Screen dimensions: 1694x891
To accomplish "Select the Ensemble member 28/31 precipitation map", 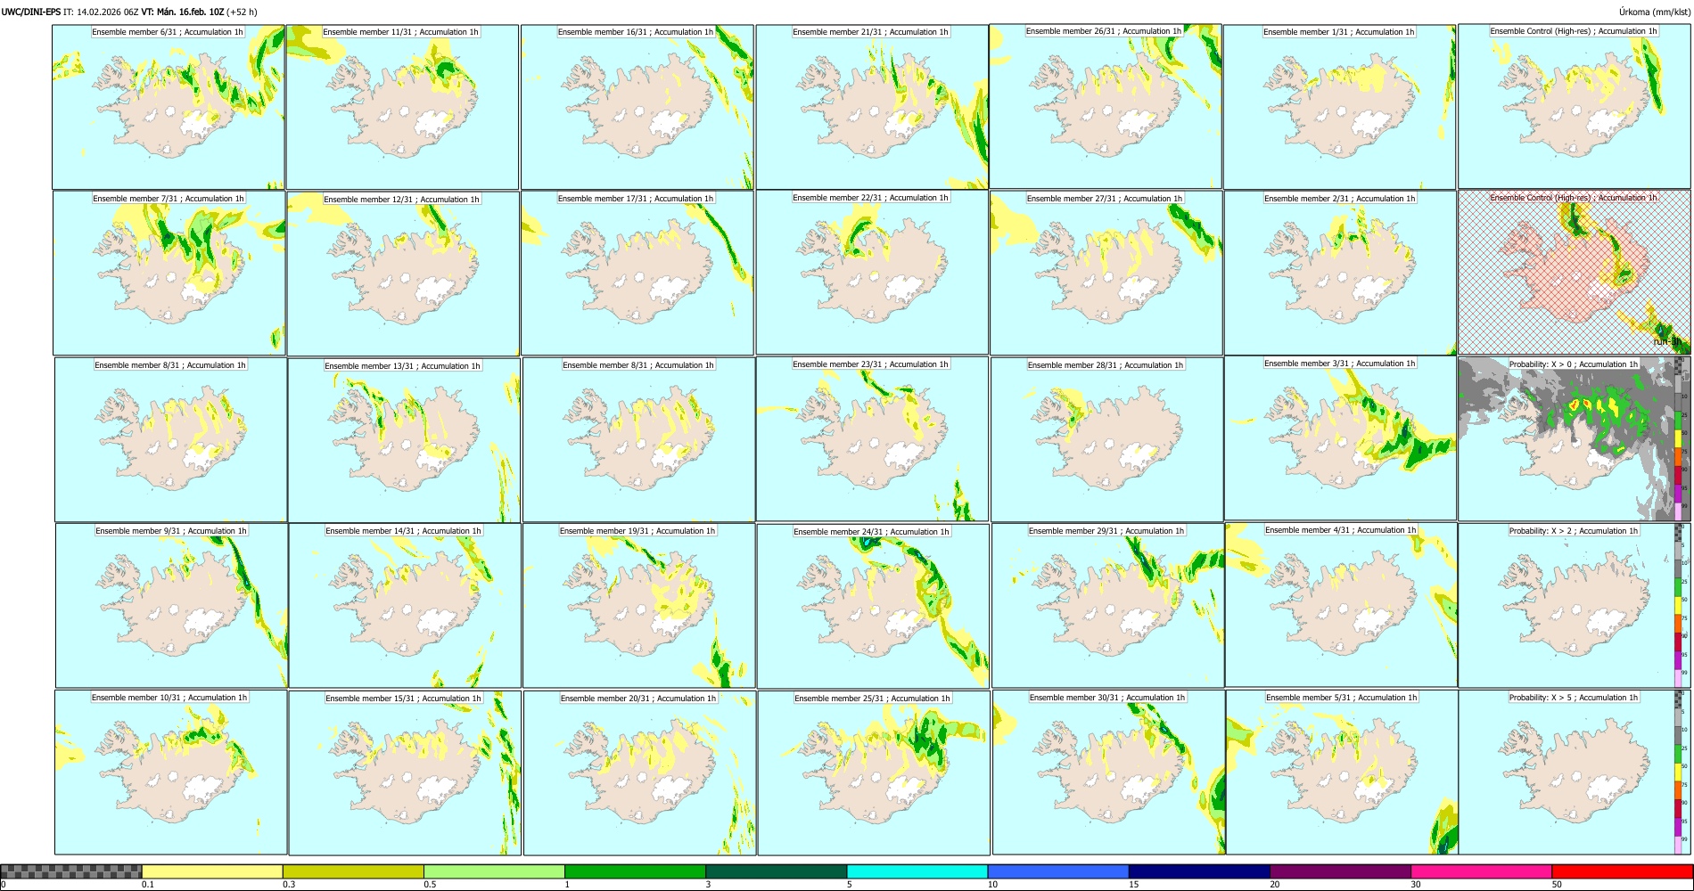I will pyautogui.click(x=1106, y=439).
